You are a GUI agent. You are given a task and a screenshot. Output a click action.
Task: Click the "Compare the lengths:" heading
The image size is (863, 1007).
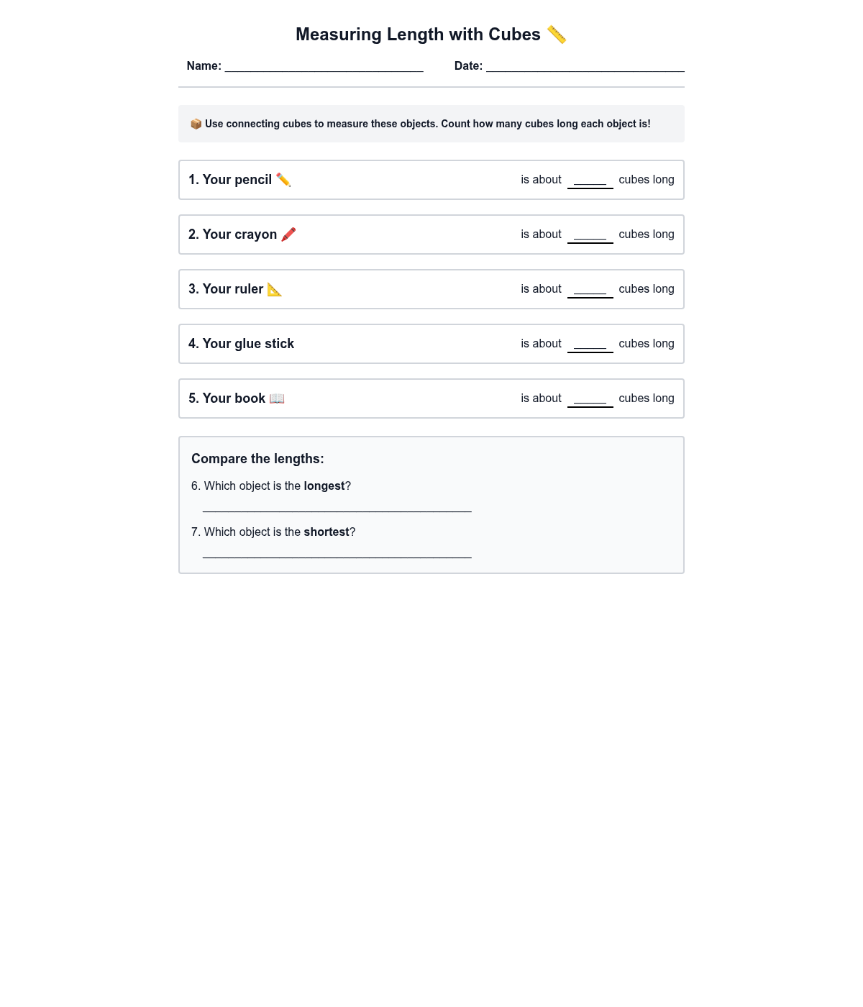pos(257,459)
